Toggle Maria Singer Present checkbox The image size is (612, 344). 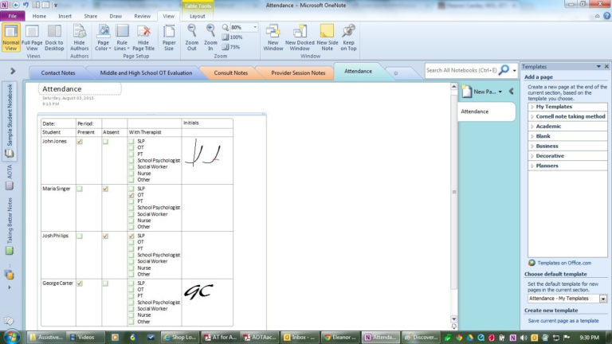(80, 189)
